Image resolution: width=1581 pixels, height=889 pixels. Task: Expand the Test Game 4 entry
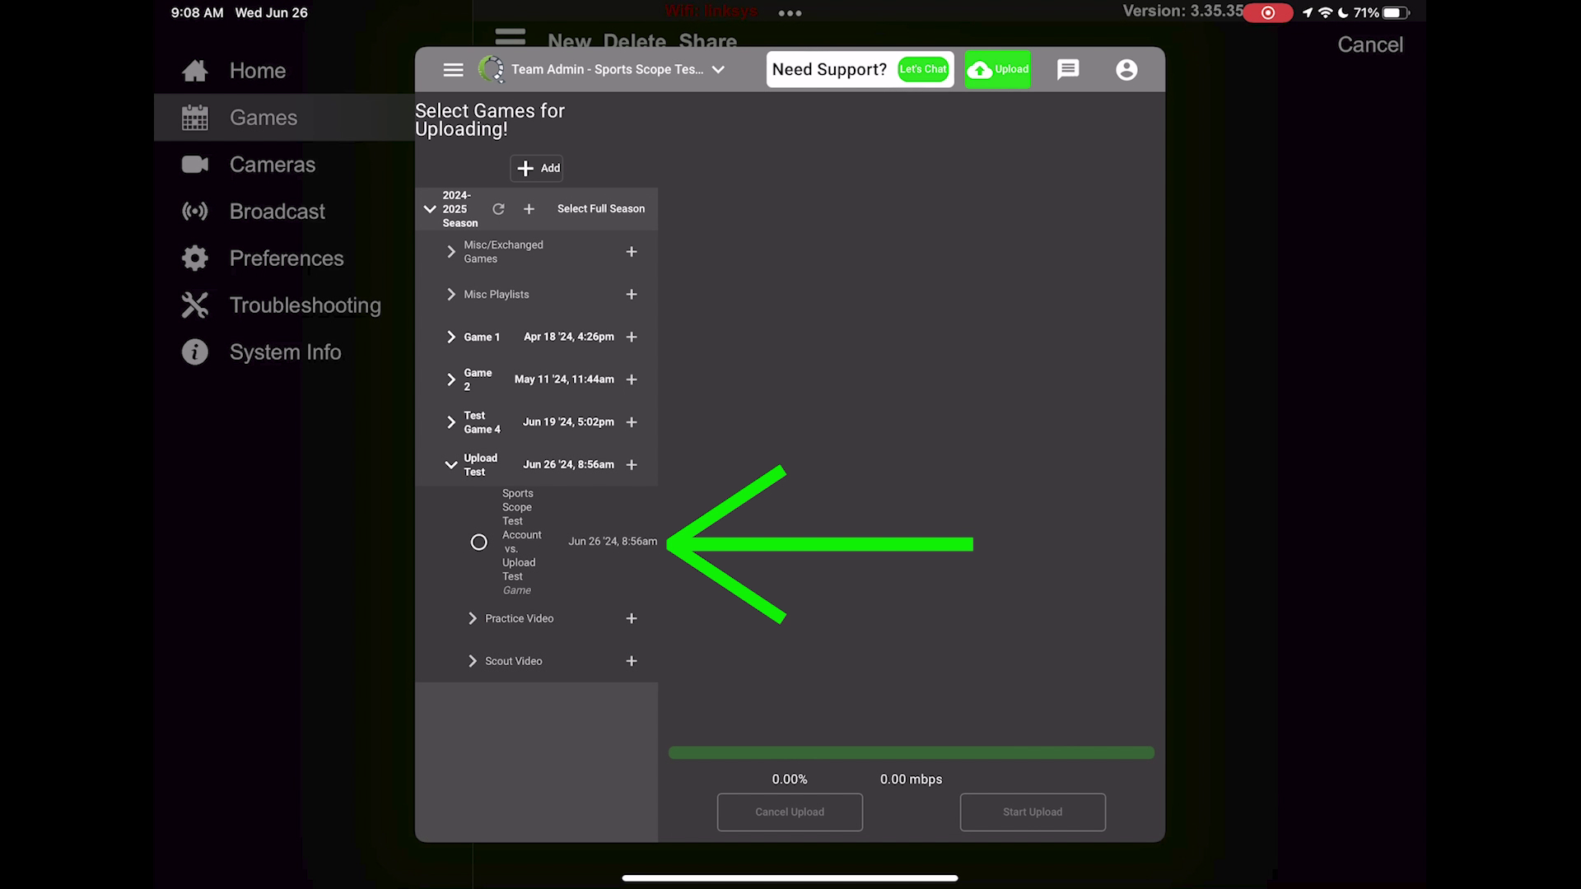451,422
